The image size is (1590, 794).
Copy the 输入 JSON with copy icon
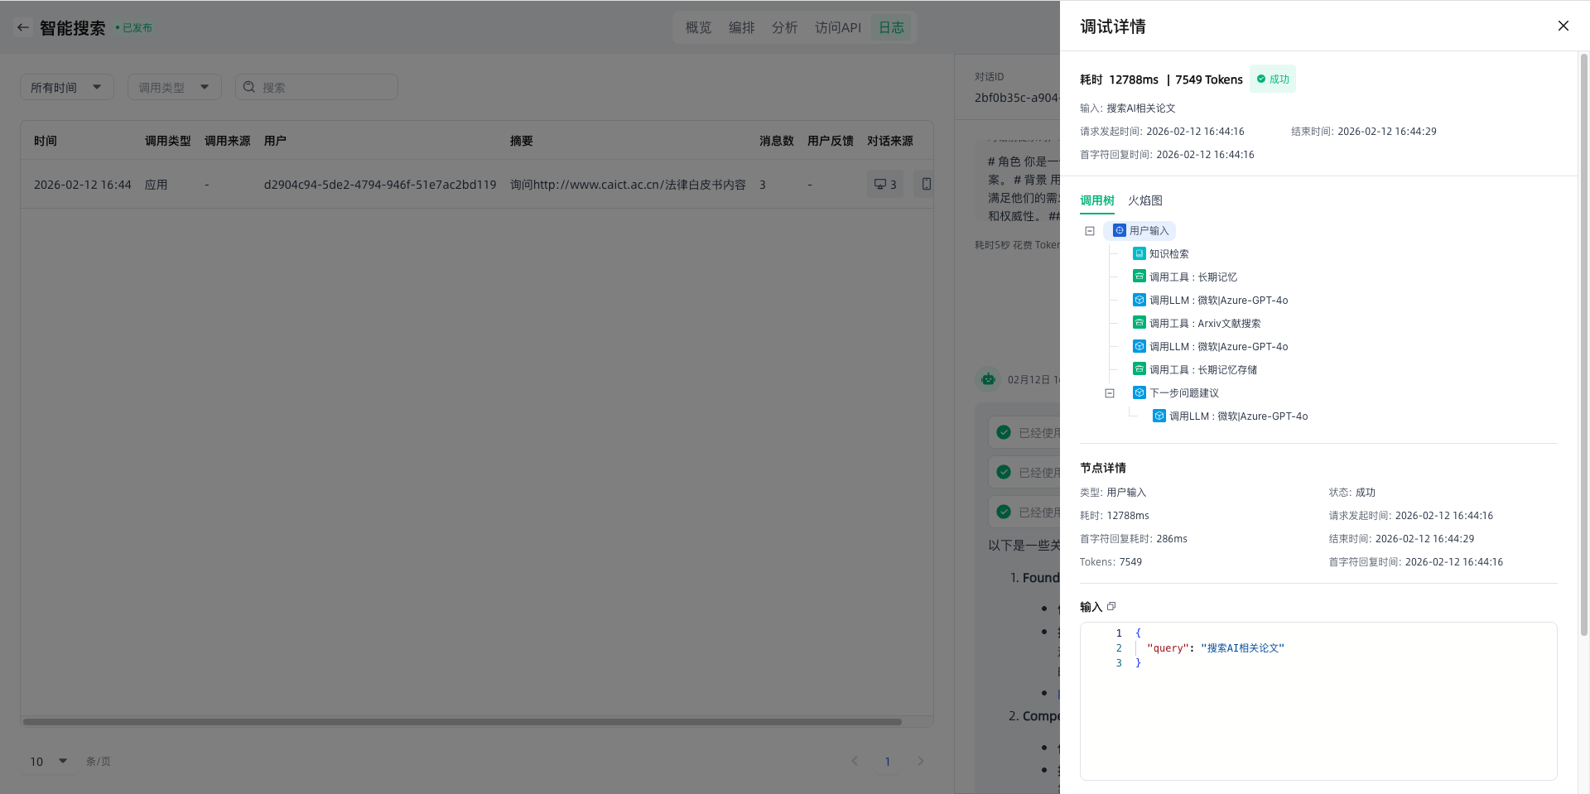[x=1111, y=606]
